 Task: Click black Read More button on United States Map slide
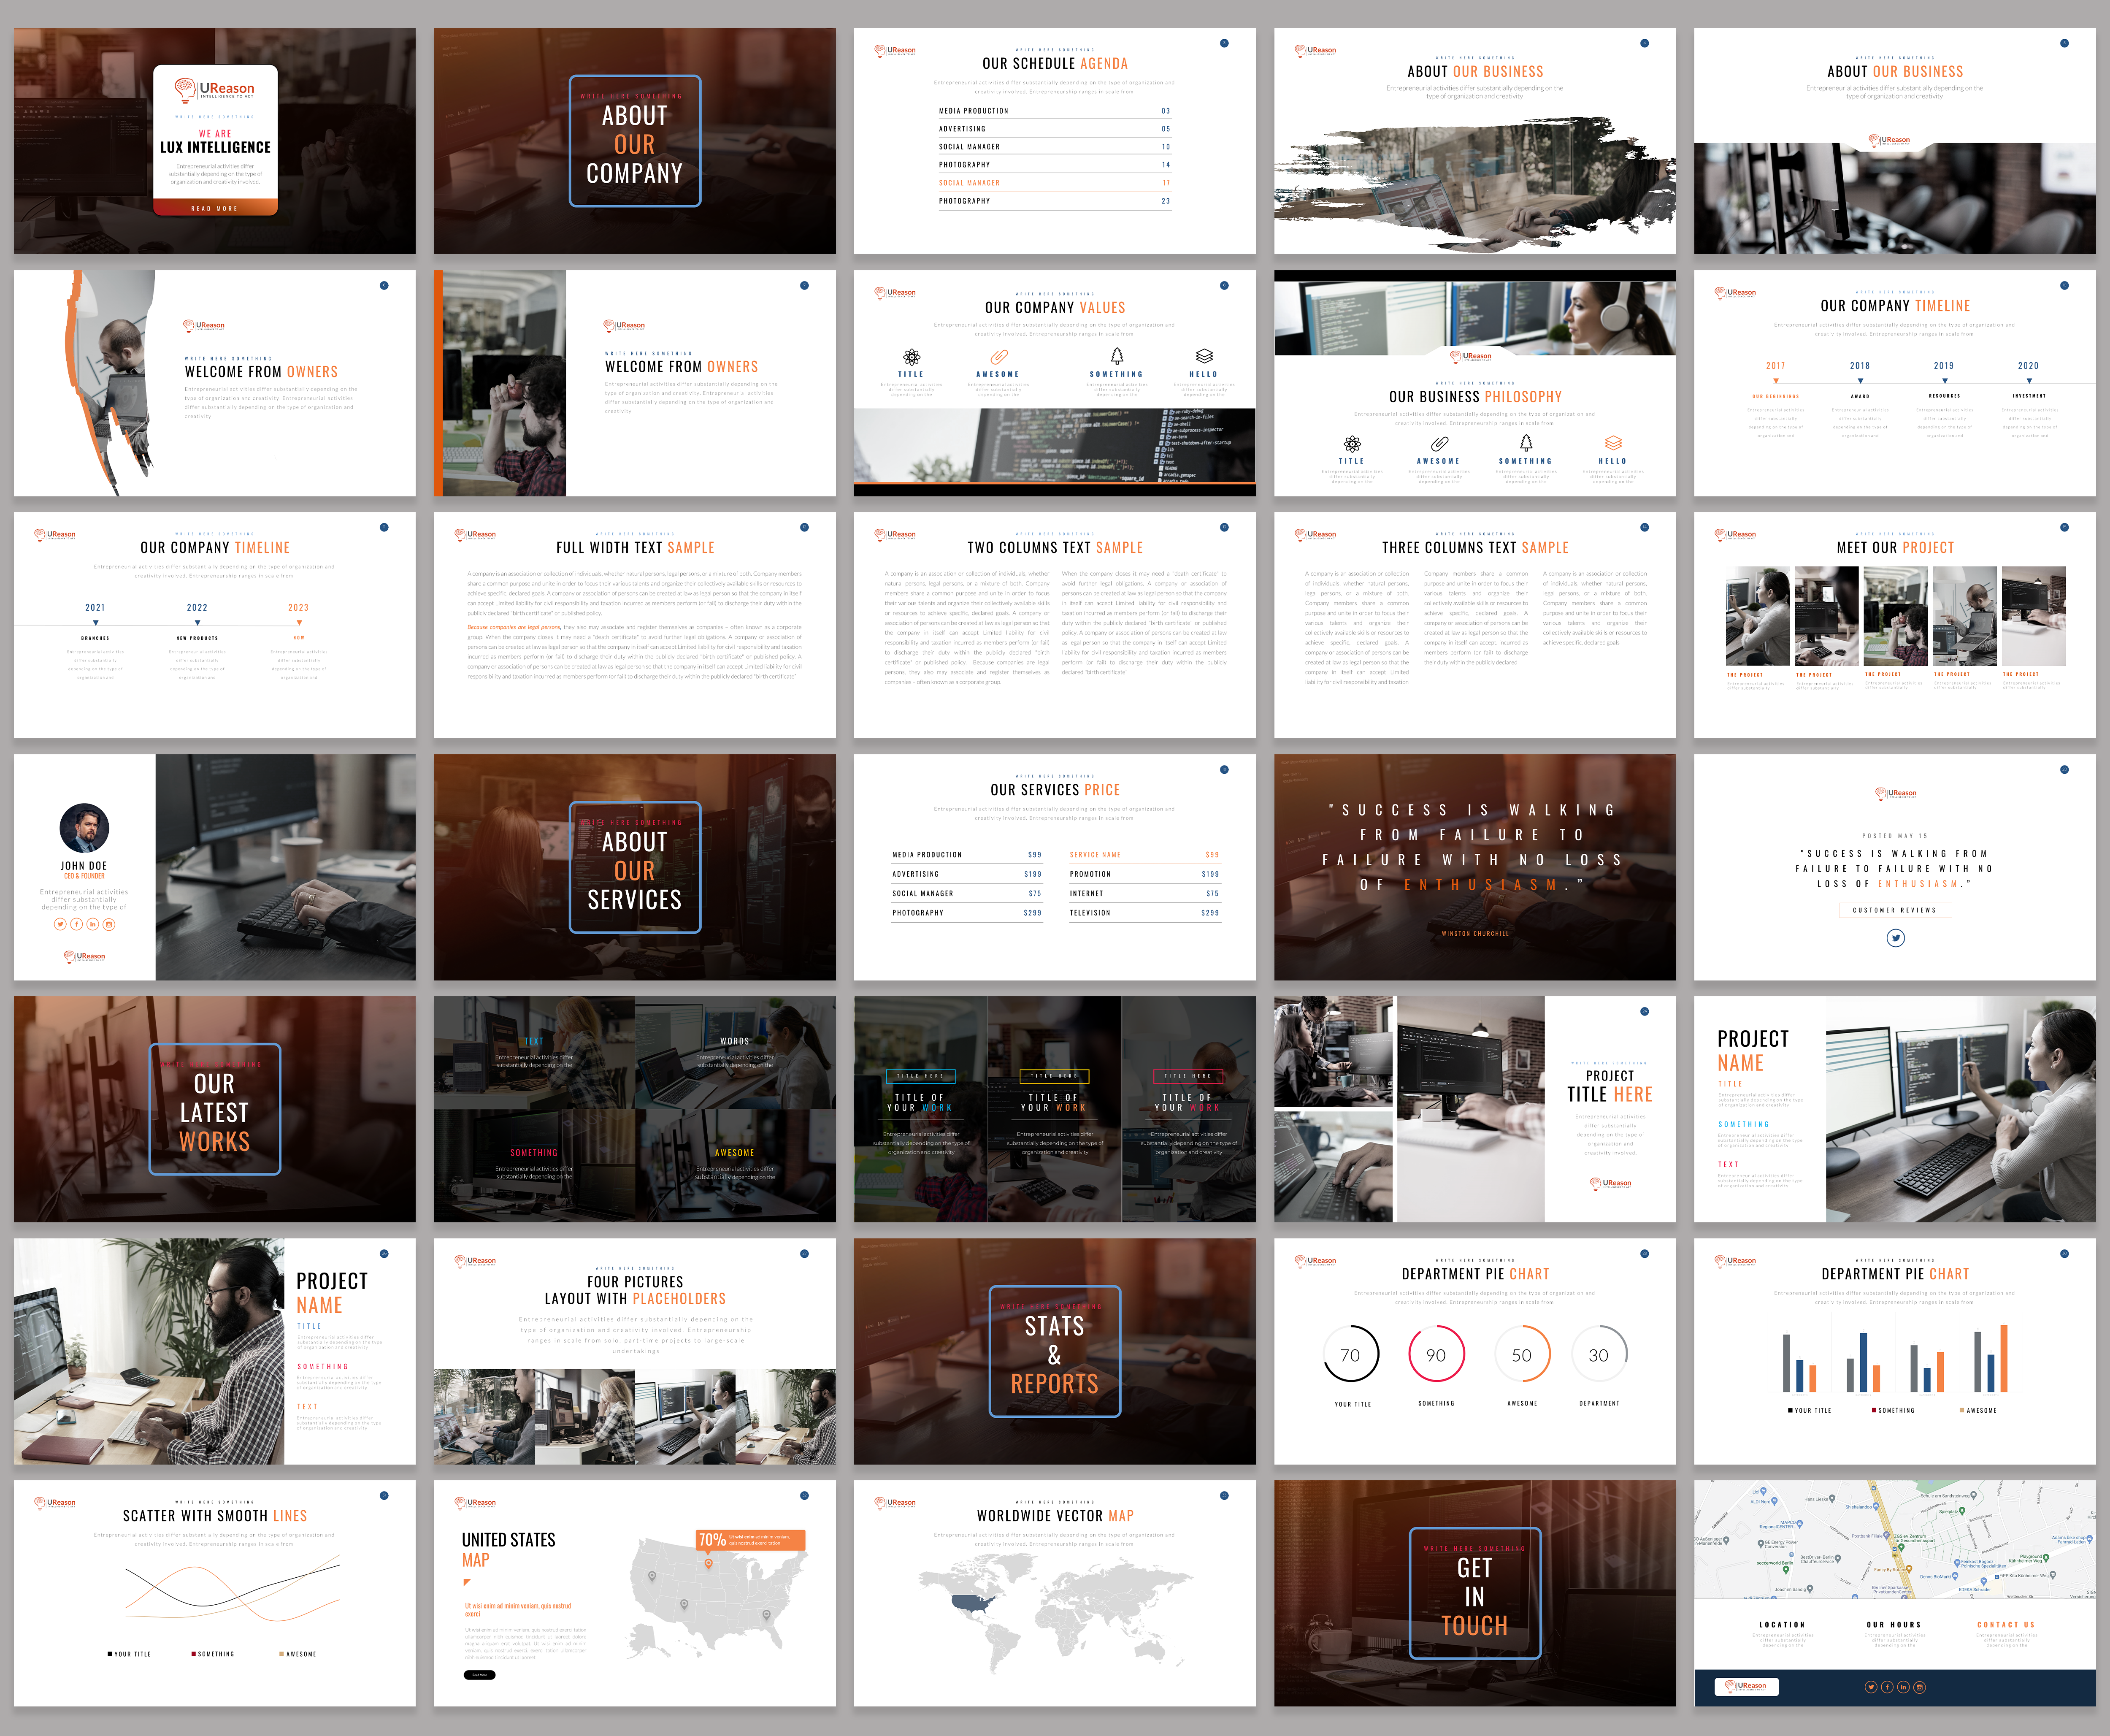pyautogui.click(x=479, y=1675)
